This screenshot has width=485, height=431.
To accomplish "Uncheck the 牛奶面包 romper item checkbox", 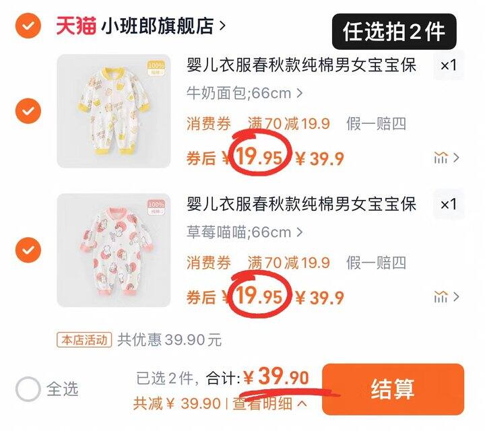I will click(28, 110).
